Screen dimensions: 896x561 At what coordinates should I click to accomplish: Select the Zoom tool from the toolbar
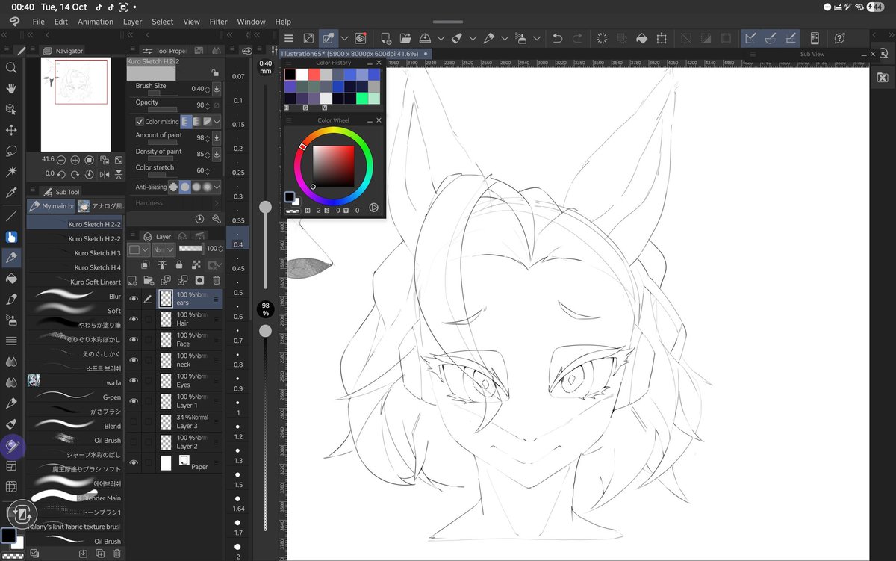(11, 68)
